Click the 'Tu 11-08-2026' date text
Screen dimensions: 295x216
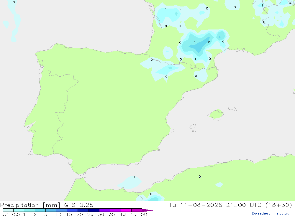point(195,205)
